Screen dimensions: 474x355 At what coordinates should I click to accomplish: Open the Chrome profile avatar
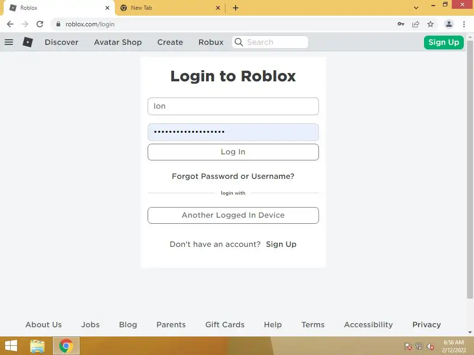pyautogui.click(x=449, y=24)
